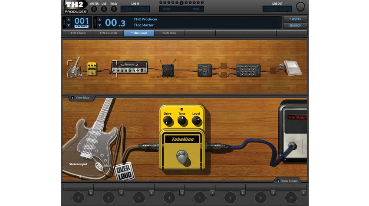369x206 pixels.
Task: Toggle the fourth A button in bottom row
Action: click(x=181, y=193)
